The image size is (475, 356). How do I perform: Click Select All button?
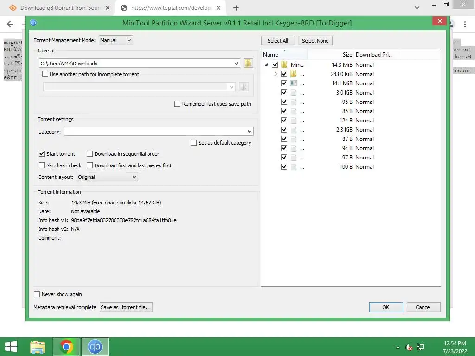point(278,41)
